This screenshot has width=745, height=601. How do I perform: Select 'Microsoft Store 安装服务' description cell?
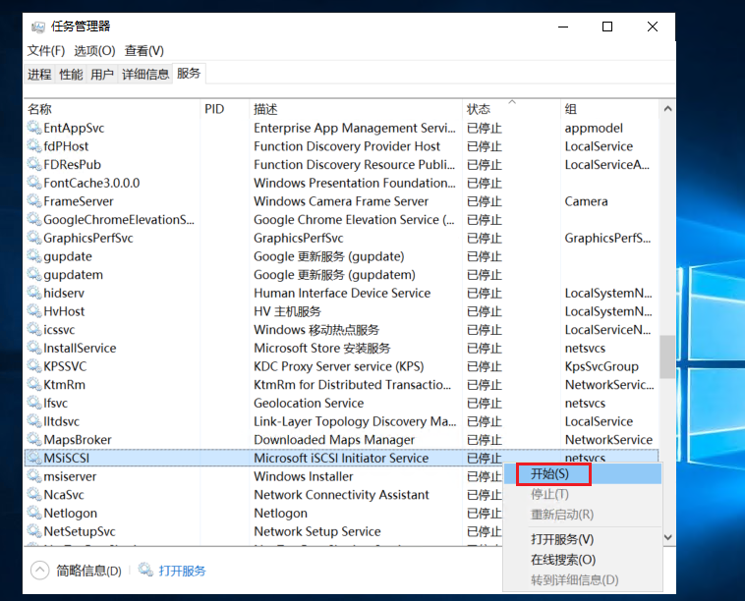(x=322, y=348)
